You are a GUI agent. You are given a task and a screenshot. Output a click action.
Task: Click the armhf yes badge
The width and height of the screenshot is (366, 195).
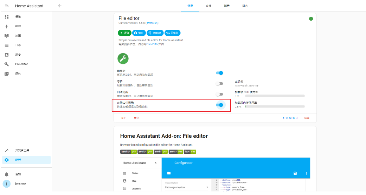point(161,152)
